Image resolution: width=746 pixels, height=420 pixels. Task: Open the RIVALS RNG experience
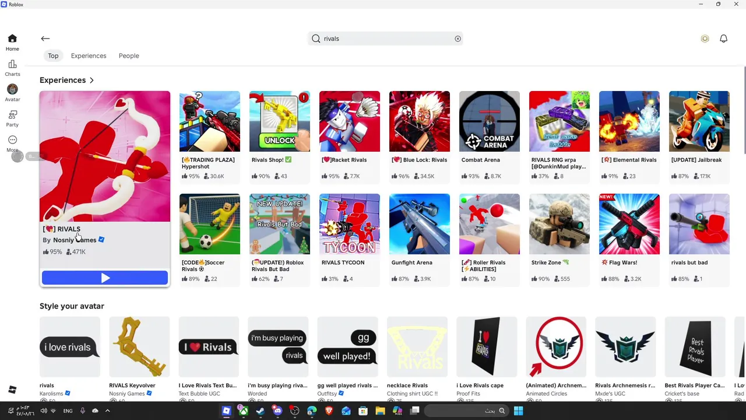point(559,136)
